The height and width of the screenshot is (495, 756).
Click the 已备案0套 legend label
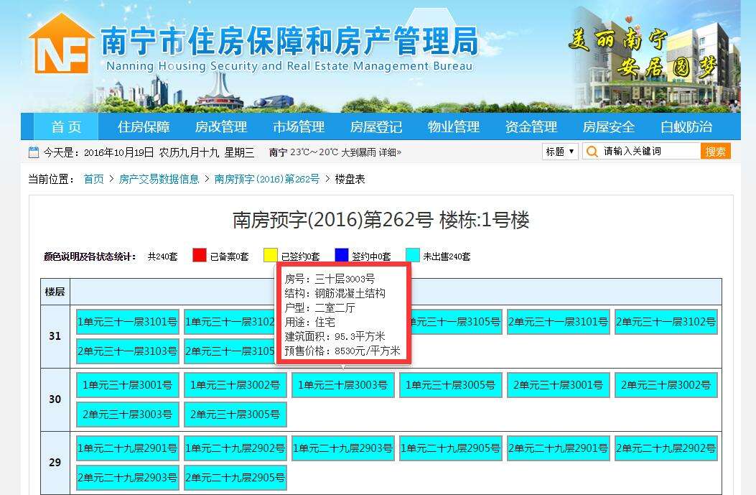[230, 256]
